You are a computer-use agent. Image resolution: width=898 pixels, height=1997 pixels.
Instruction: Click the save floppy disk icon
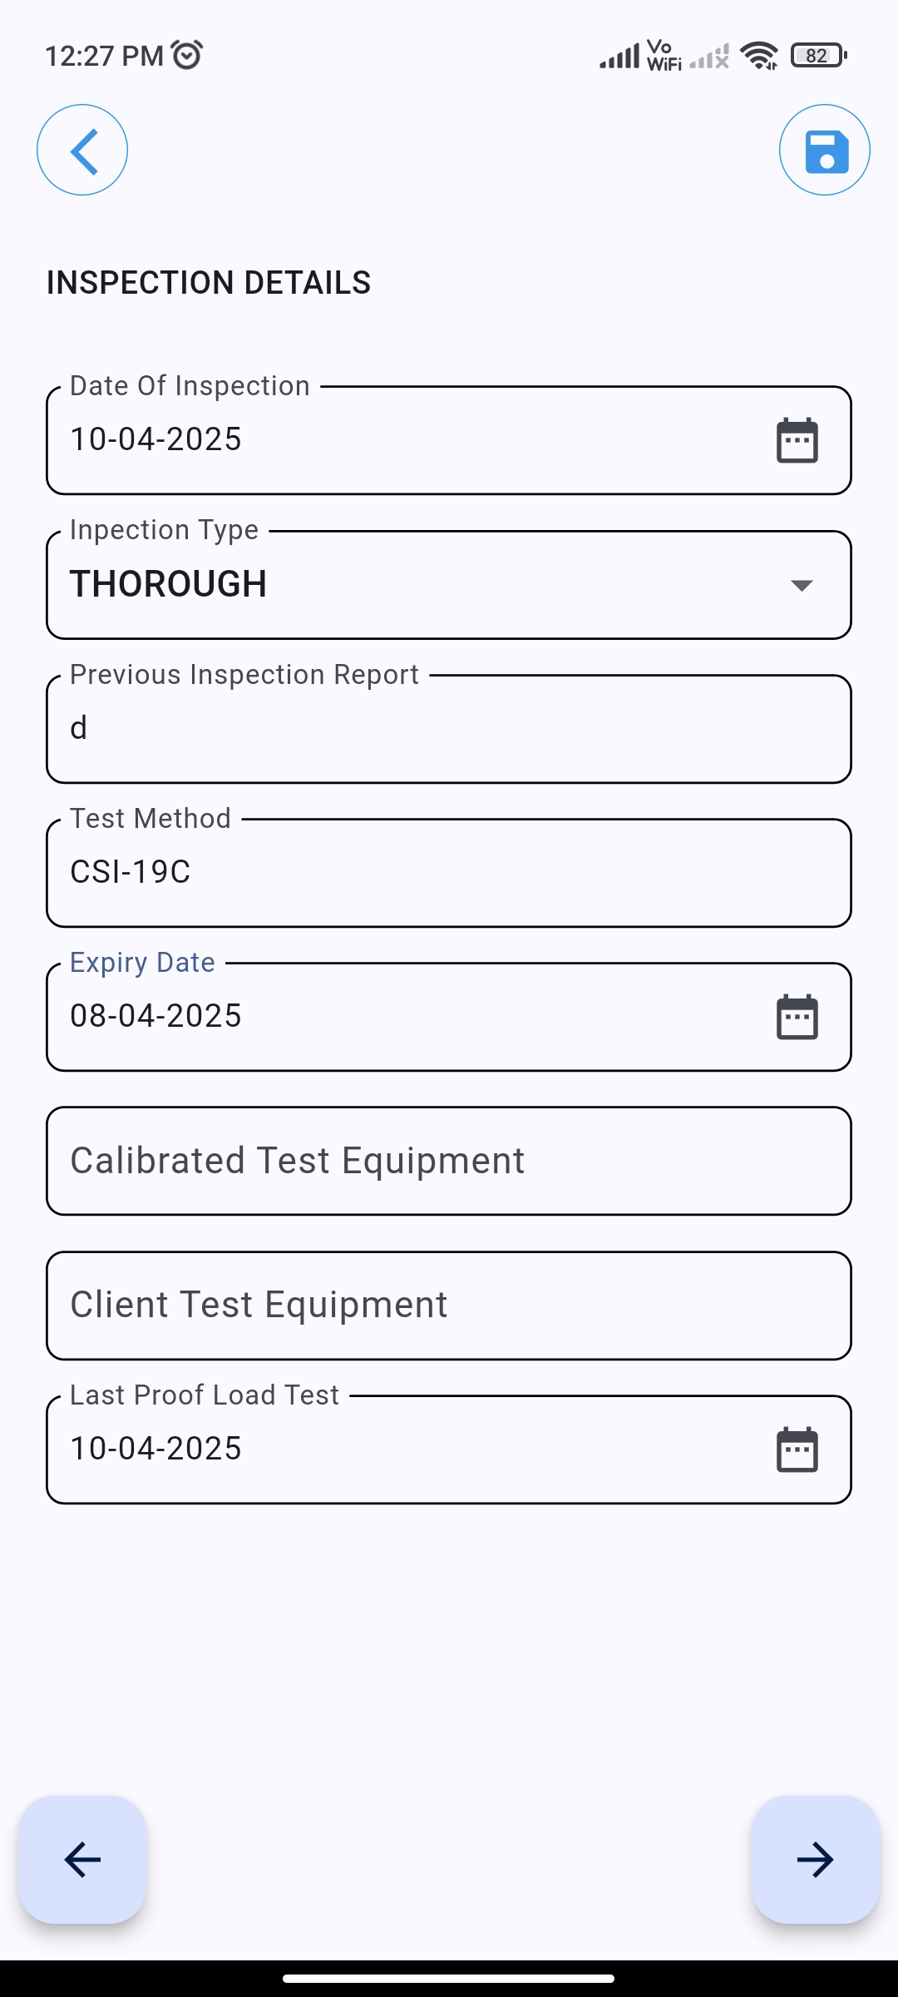click(x=825, y=151)
